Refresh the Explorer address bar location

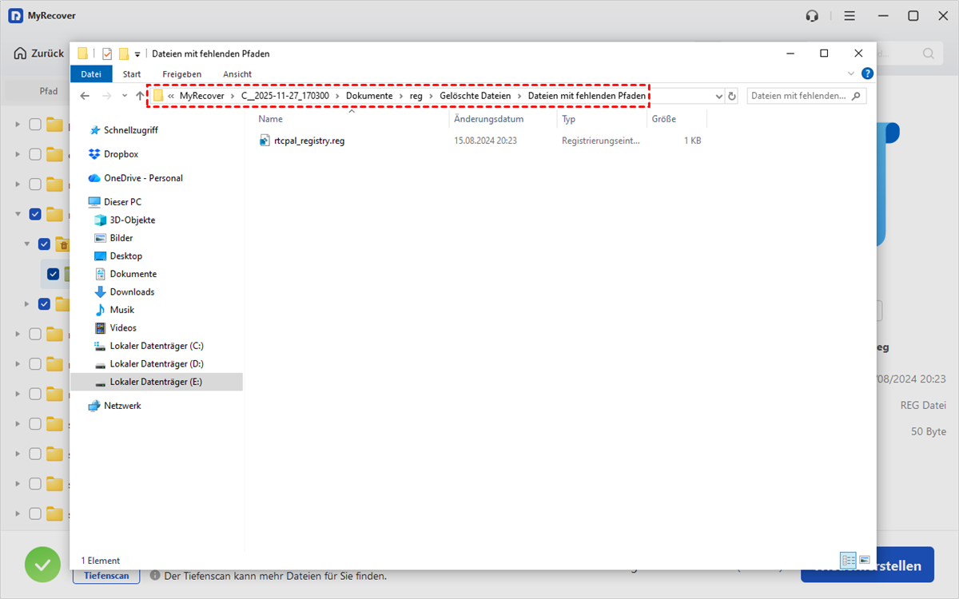click(x=731, y=96)
